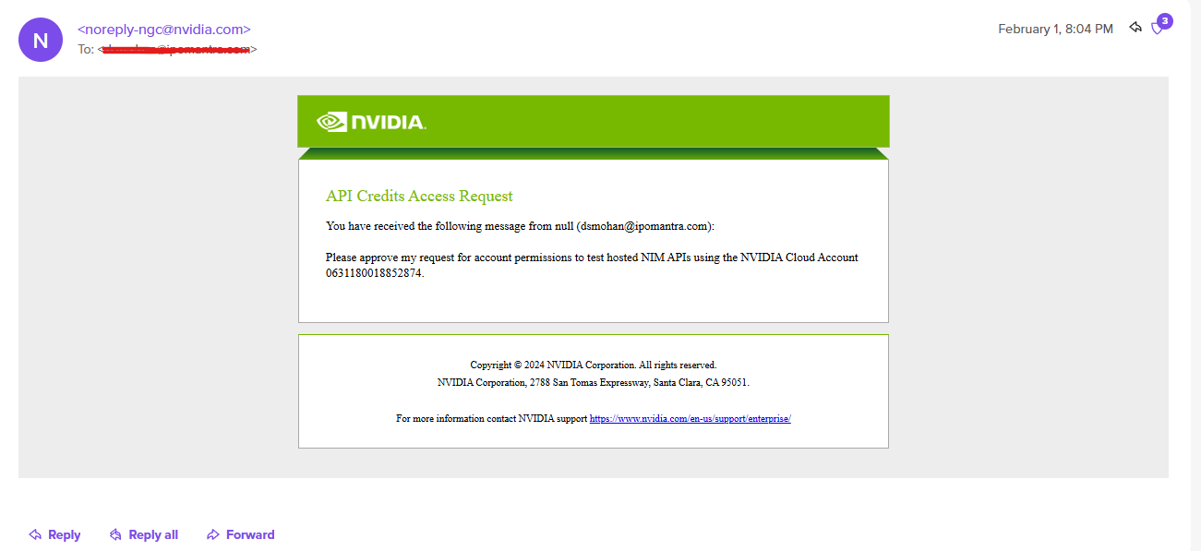
Task: Click the reply arrow icon beside the date
Action: 1135,29
